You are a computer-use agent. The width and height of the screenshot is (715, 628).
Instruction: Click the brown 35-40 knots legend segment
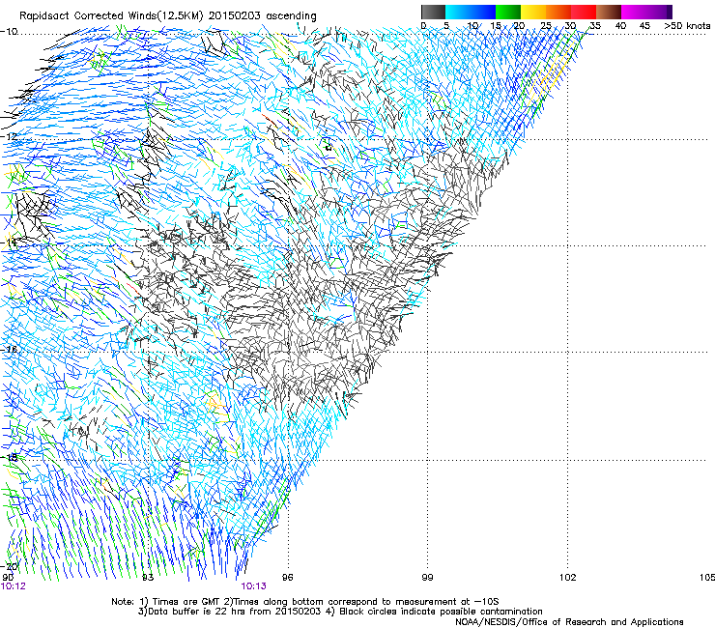tap(609, 12)
